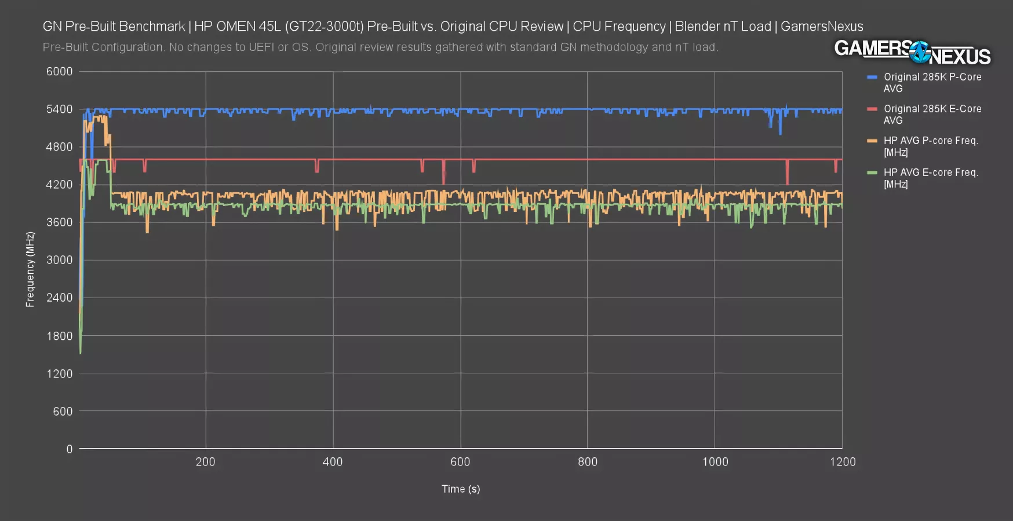Select the HP AVG E-core Freq. legend label

(930, 178)
